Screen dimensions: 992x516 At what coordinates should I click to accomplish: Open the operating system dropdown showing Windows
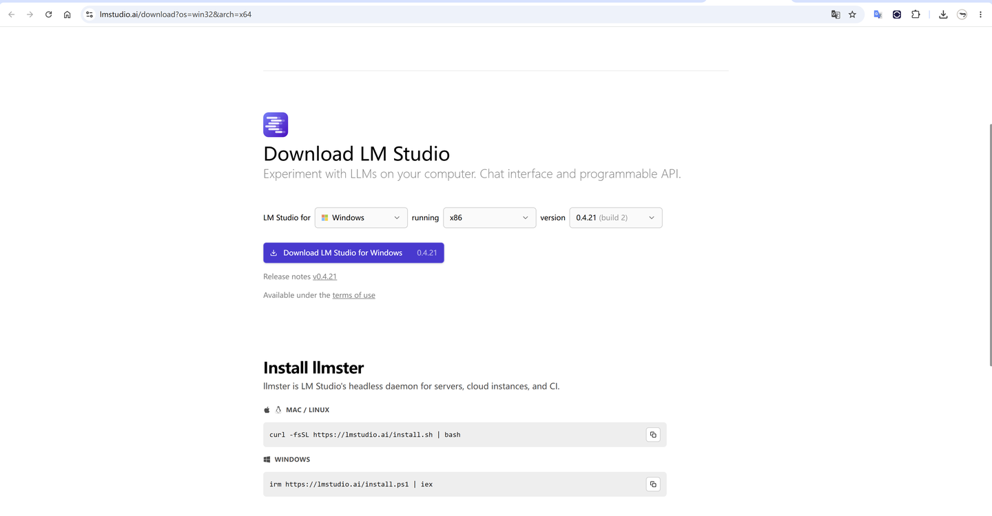click(361, 217)
